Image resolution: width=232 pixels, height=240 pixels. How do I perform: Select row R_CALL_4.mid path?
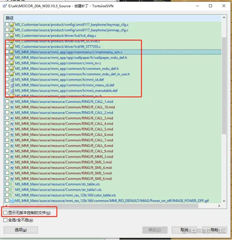coord(64,123)
